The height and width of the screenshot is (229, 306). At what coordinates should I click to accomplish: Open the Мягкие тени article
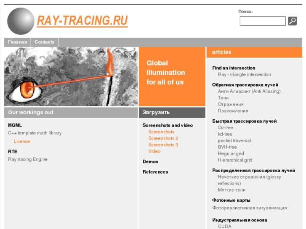coord(231,190)
